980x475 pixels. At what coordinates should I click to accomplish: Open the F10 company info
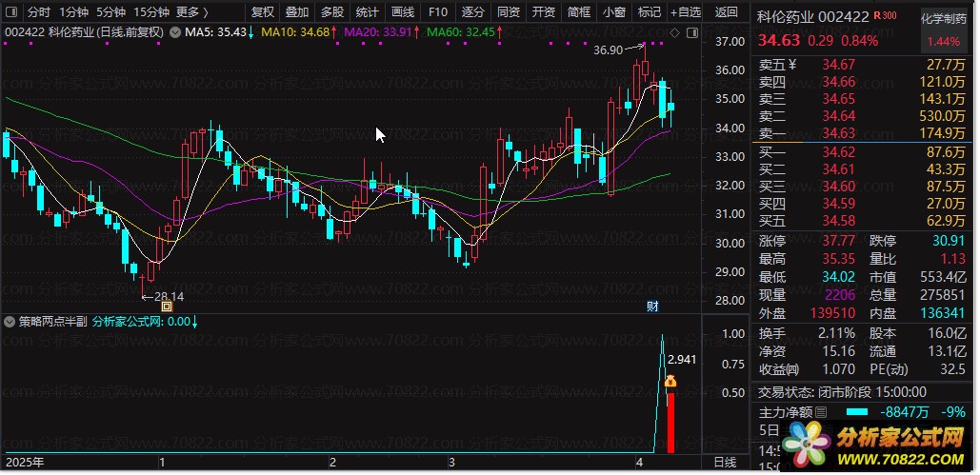pos(438,11)
